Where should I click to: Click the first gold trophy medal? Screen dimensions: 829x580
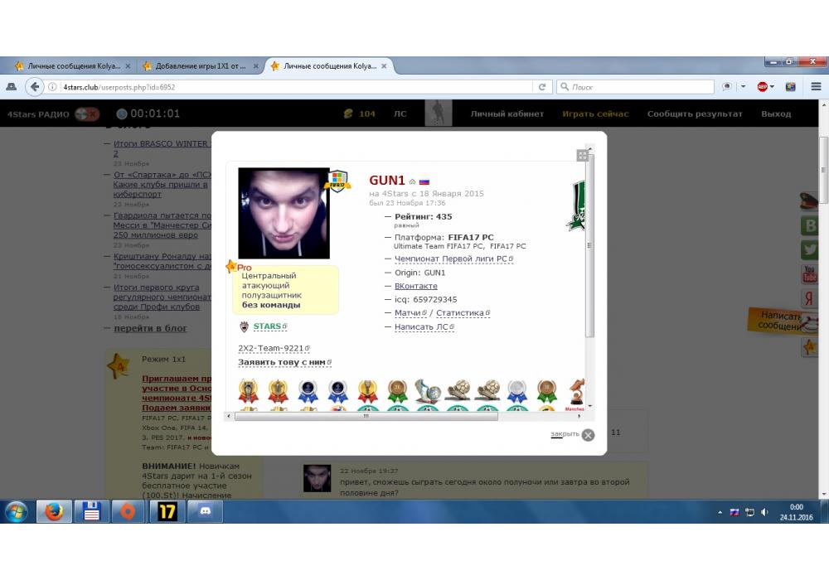coord(248,391)
